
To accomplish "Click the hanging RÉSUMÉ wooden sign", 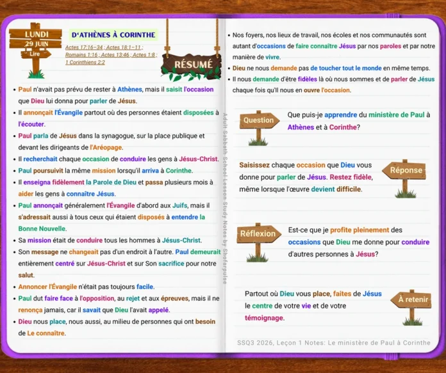I will click(191, 65).
